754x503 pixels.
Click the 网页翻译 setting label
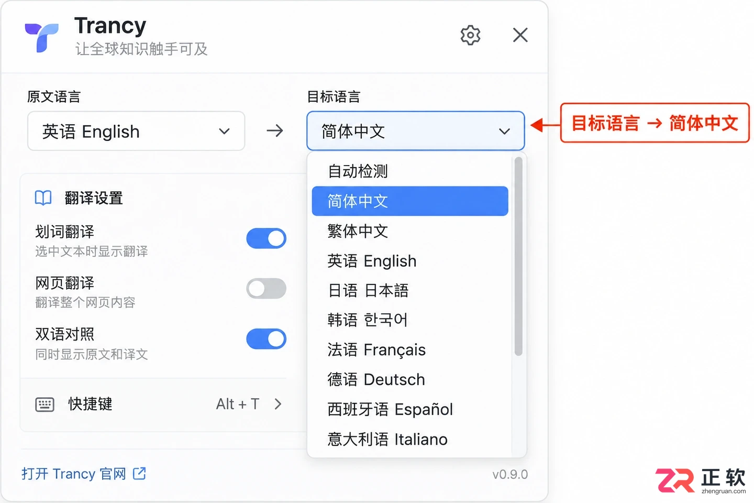(65, 283)
